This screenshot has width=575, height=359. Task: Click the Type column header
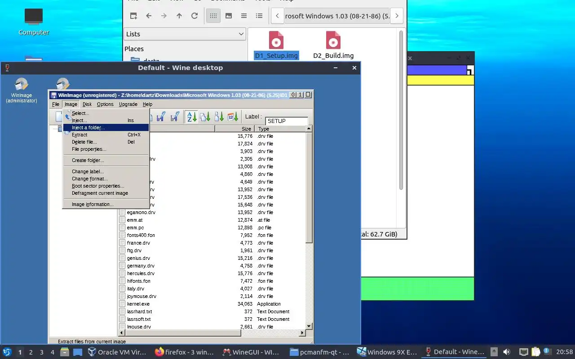point(280,129)
